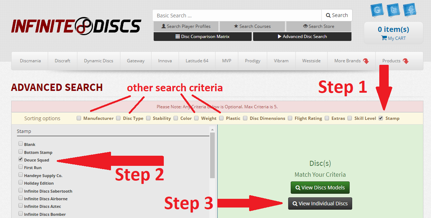431x218 pixels.
Task: Uncheck the Deuce Squad stamp option
Action: click(21, 159)
